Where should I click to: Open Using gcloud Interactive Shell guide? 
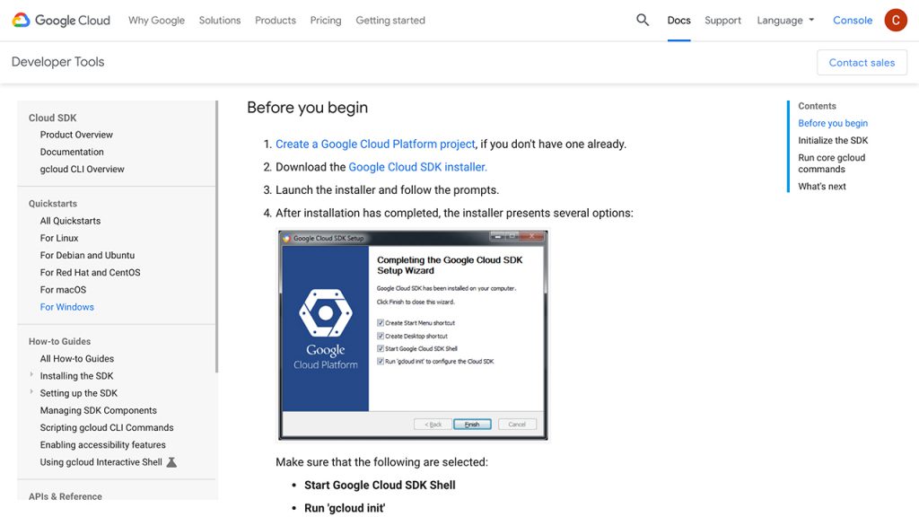101,462
